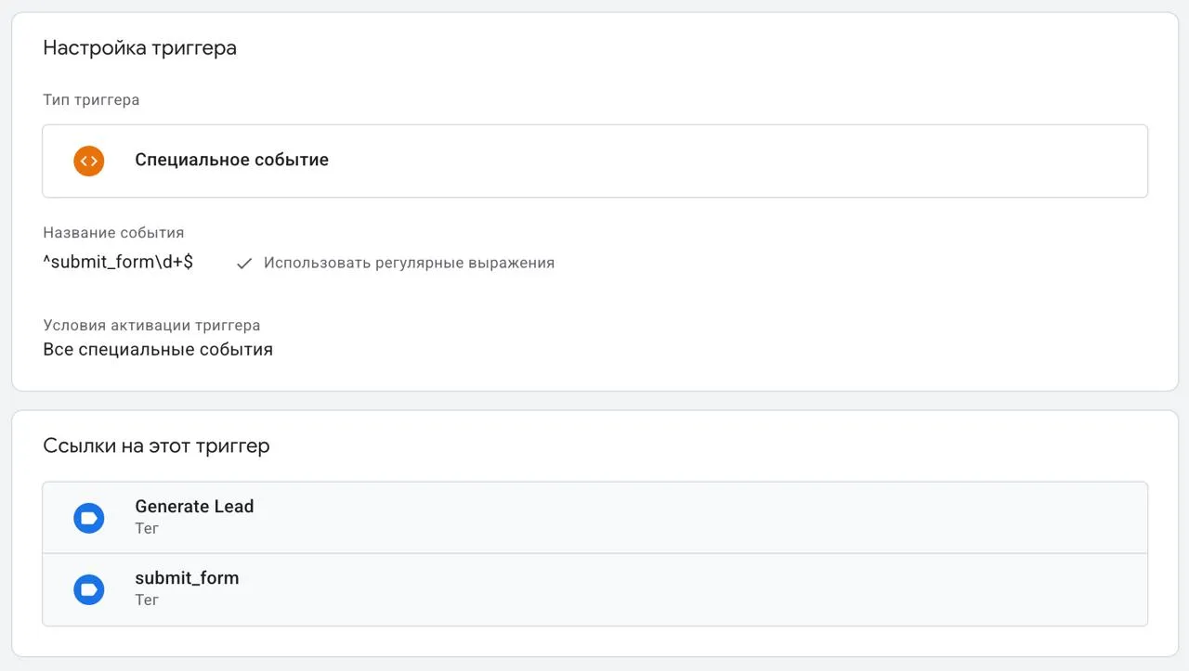
Task: Click the Специальное событие trigger type box
Action: click(x=594, y=161)
